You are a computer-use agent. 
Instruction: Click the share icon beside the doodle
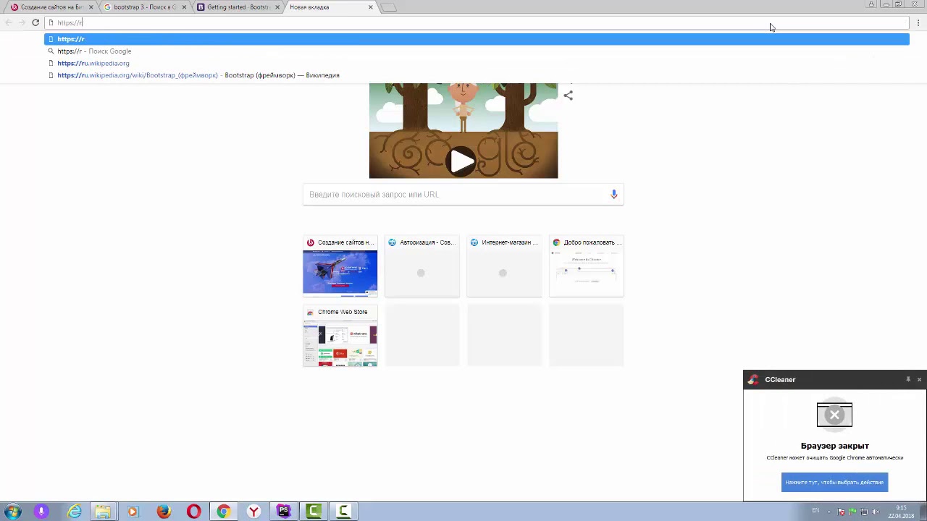pos(568,95)
